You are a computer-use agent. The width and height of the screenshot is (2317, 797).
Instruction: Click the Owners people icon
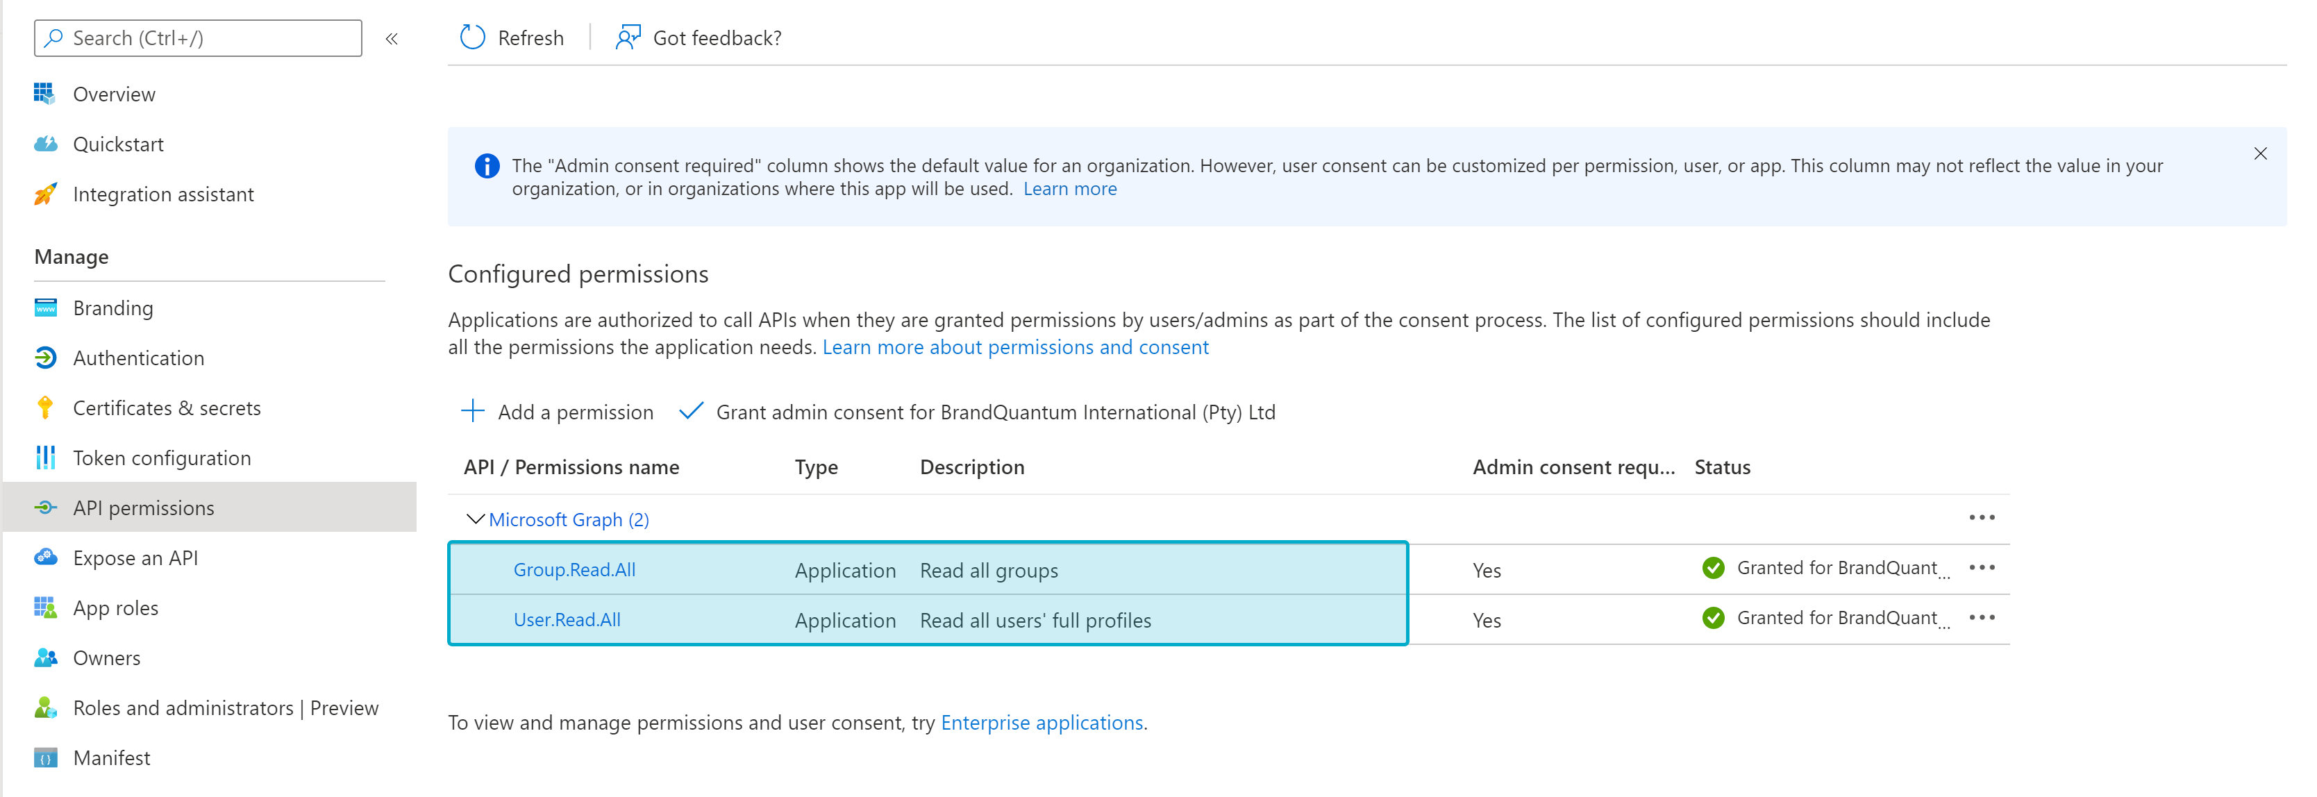pos(45,657)
